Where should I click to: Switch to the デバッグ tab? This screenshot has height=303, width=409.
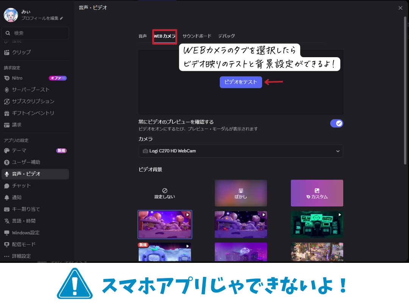point(226,36)
